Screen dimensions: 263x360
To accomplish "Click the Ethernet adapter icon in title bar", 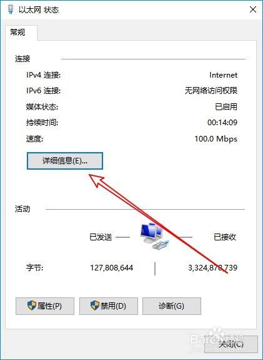I will tap(10, 9).
